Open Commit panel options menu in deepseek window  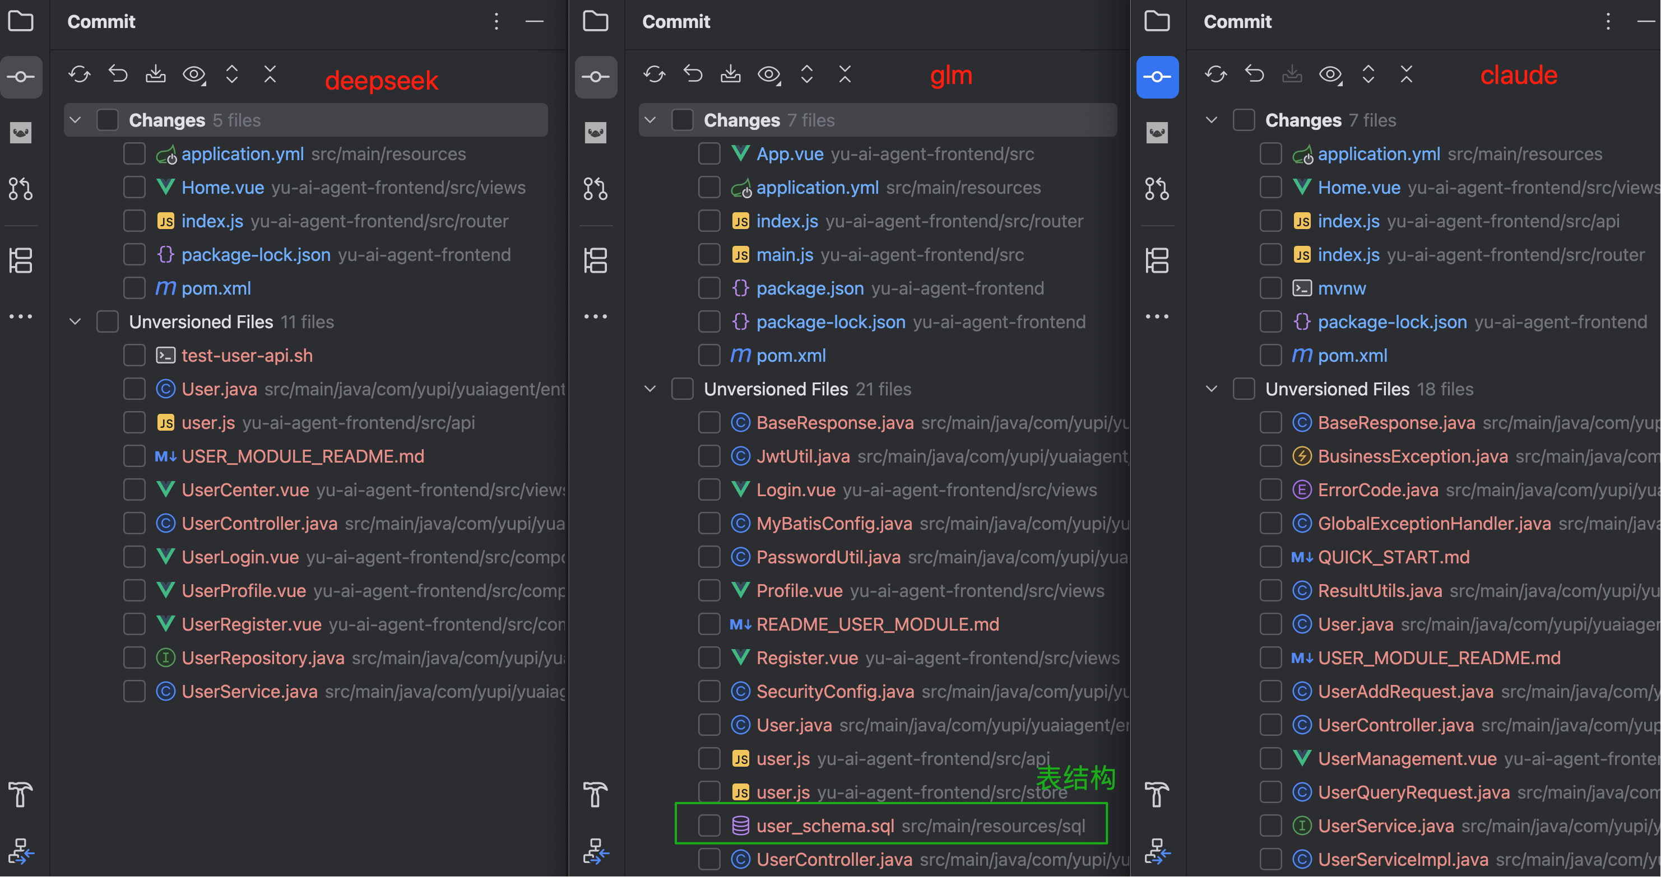(496, 21)
